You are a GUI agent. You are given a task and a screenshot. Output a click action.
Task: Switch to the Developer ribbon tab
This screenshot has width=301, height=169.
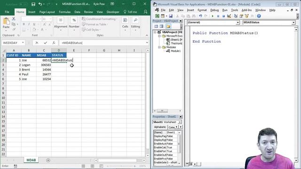pyautogui.click(x=113, y=12)
